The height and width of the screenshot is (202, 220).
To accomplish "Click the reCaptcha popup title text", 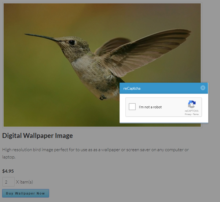I will [x=132, y=88].
